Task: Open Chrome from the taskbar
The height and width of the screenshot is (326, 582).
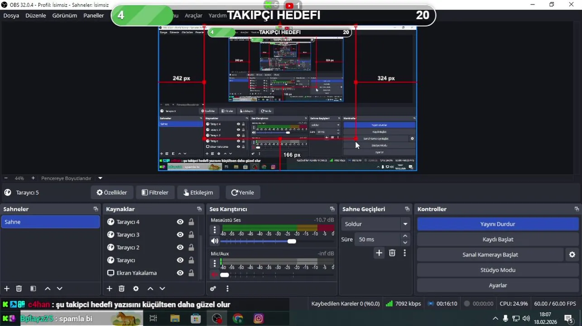Action: (238, 318)
